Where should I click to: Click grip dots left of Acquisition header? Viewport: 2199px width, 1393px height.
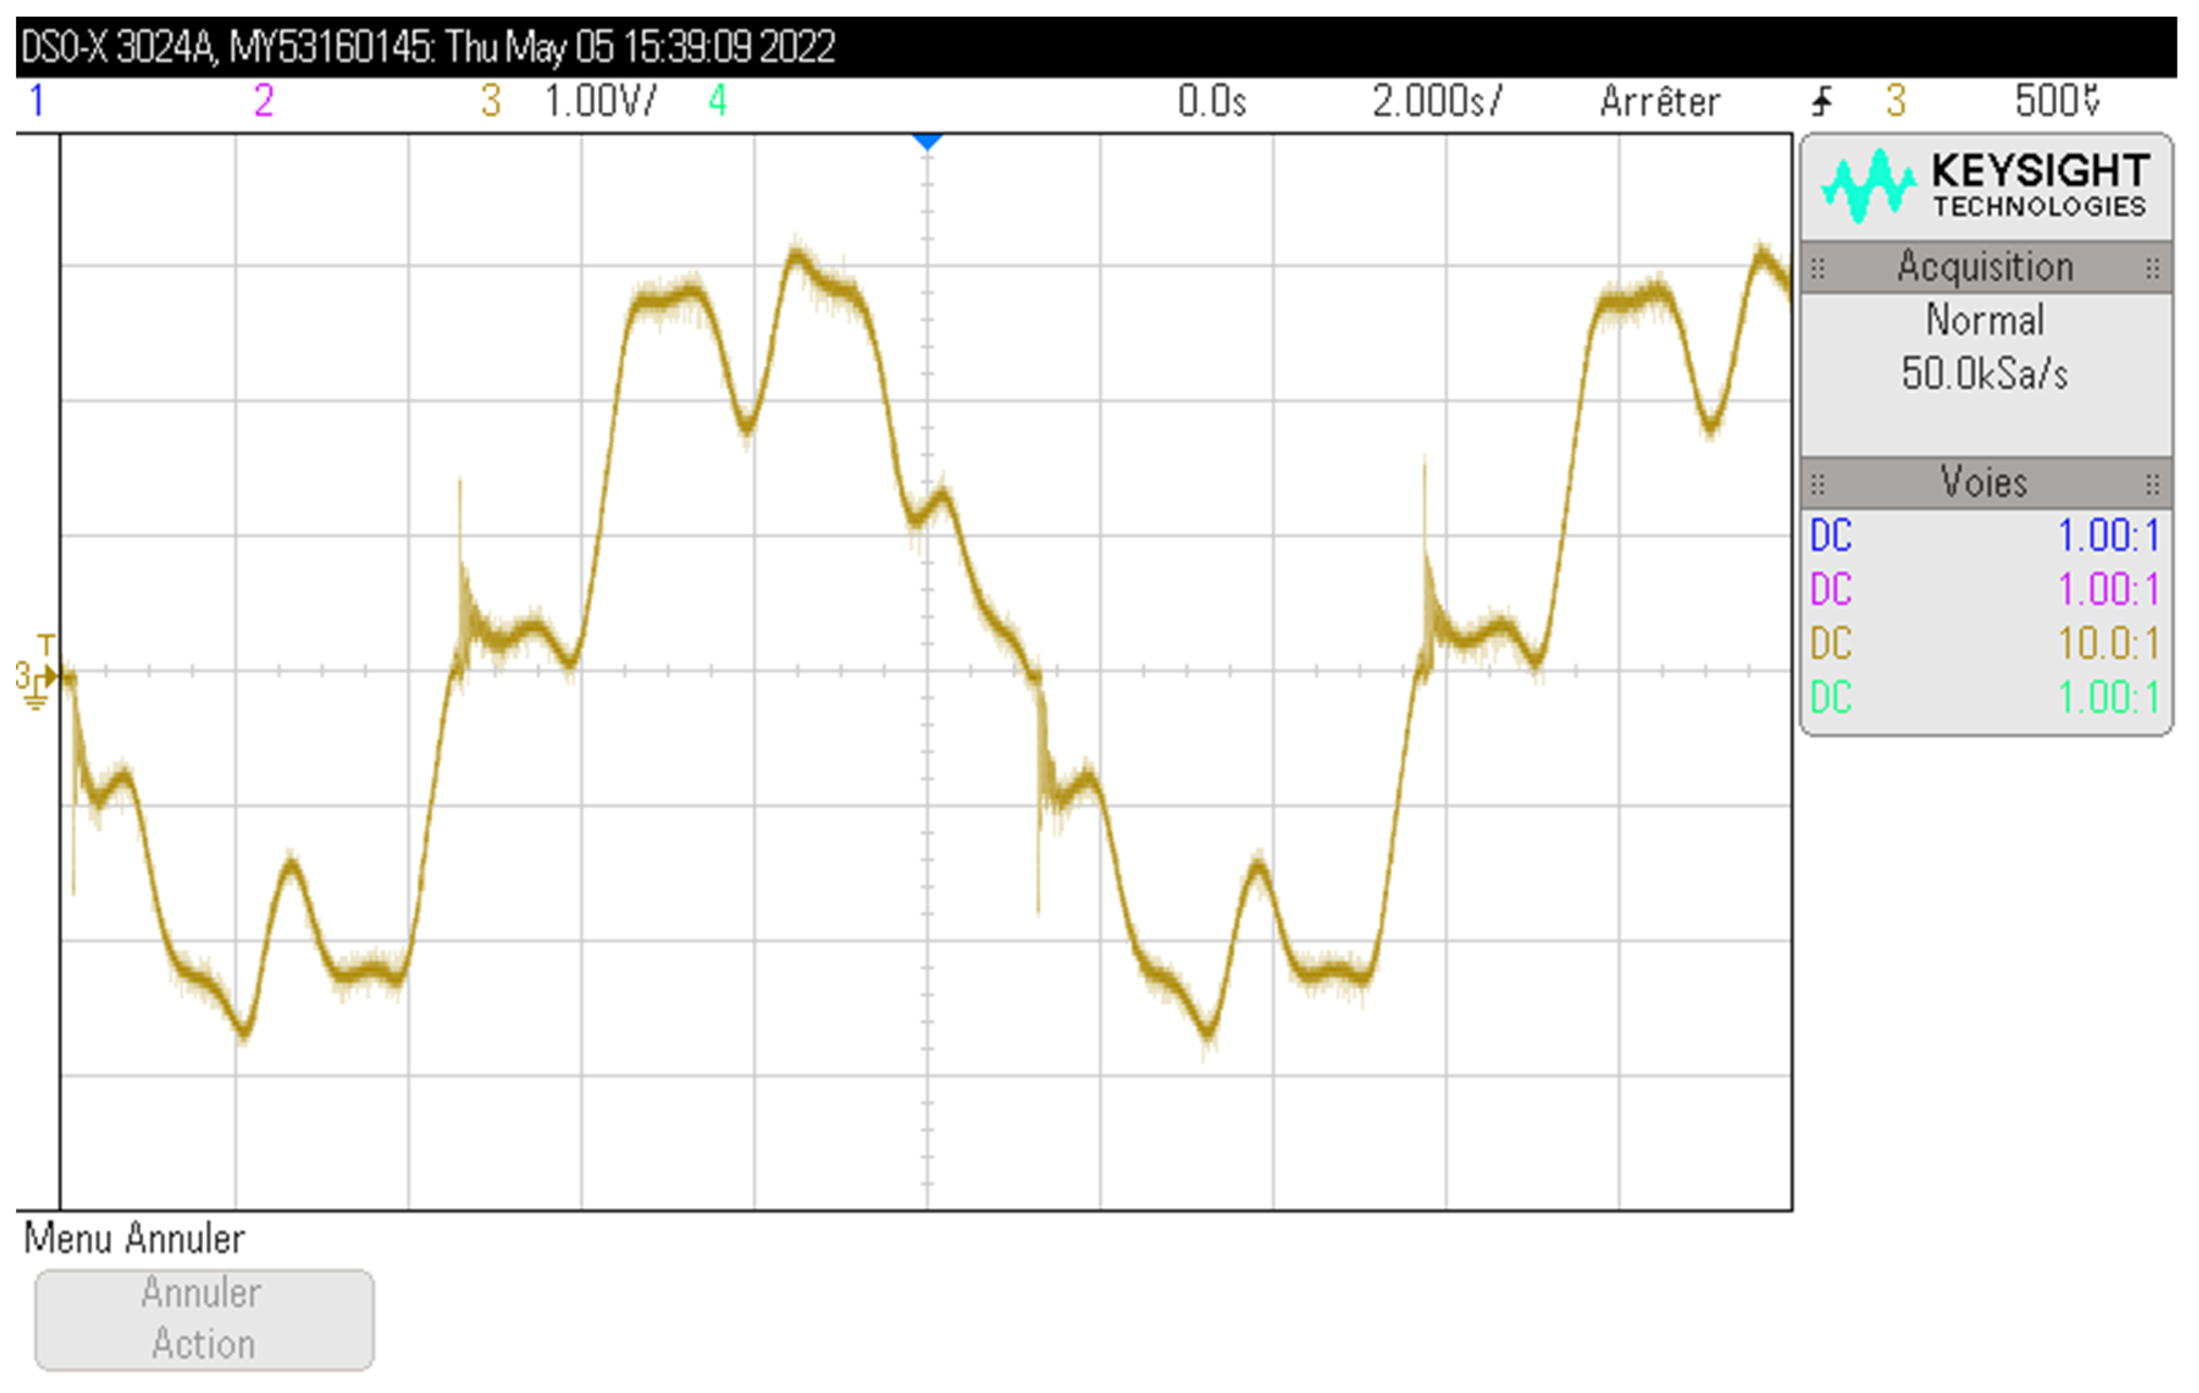[1817, 268]
